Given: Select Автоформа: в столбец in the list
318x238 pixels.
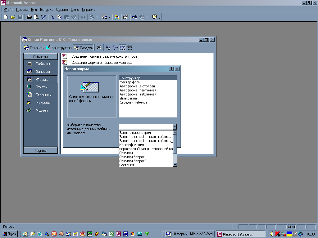Looking at the screenshot, I should [x=148, y=86].
